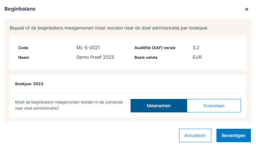Select the Demo Proef 2023 name value

95,58
